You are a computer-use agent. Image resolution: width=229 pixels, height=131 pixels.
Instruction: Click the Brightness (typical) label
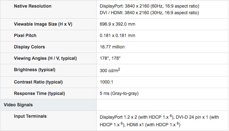click(35, 70)
